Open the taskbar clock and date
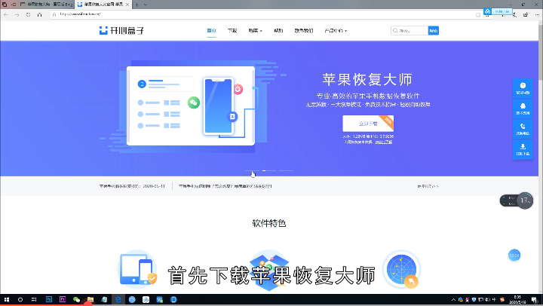Viewport: 543px width, 306px height. [x=517, y=299]
